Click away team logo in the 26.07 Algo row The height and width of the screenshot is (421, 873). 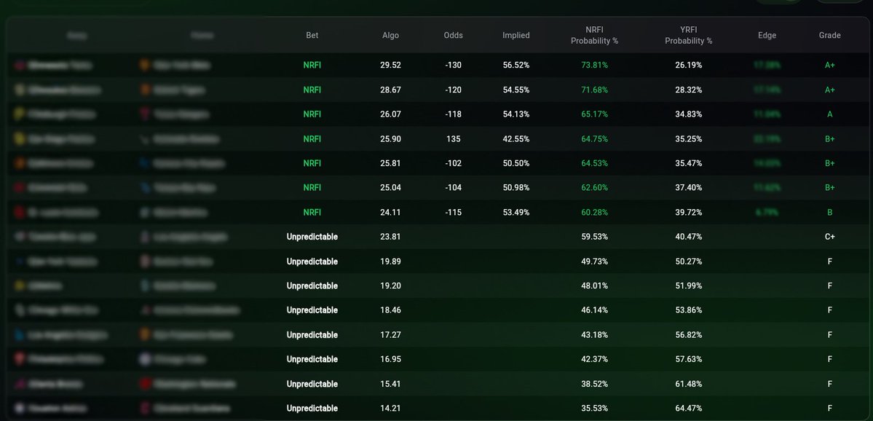pyautogui.click(x=20, y=114)
